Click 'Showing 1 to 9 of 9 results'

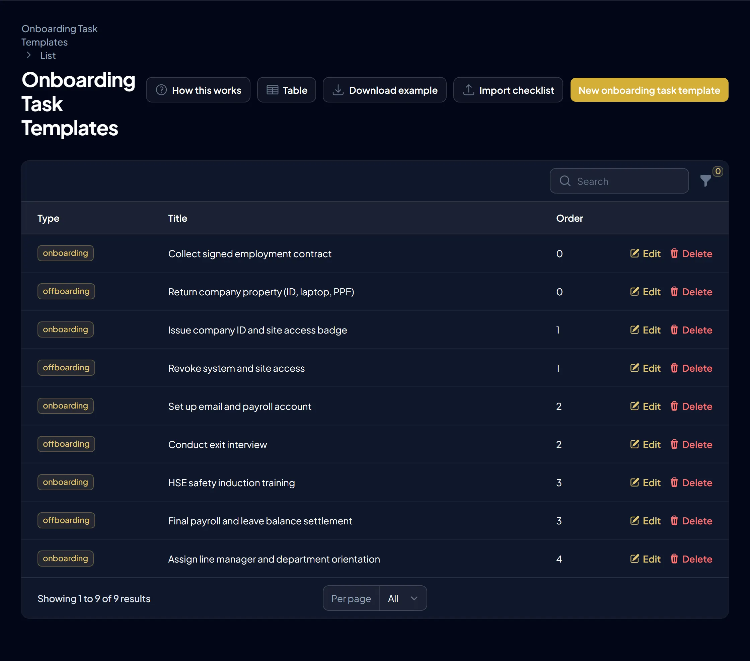tap(94, 598)
